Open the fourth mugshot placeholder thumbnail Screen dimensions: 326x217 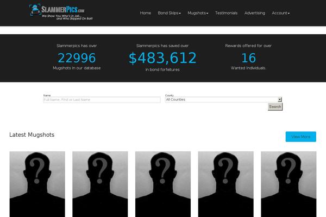[226, 184]
